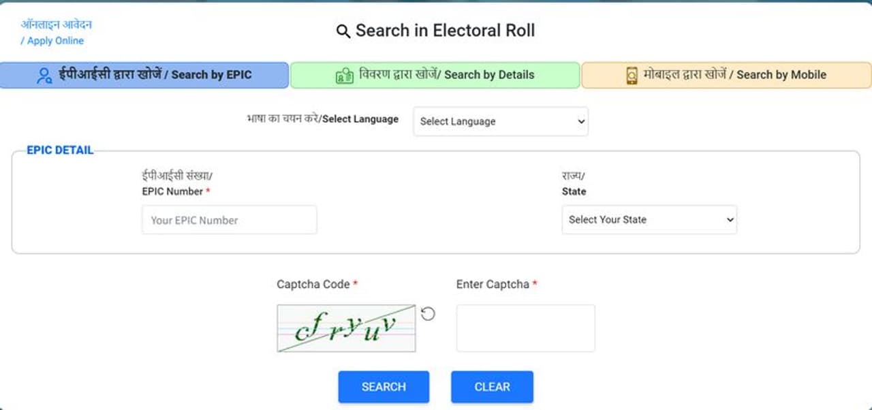Click the magnifier icon beside the page title
Viewport: 872px width, 410px height.
coord(343,31)
